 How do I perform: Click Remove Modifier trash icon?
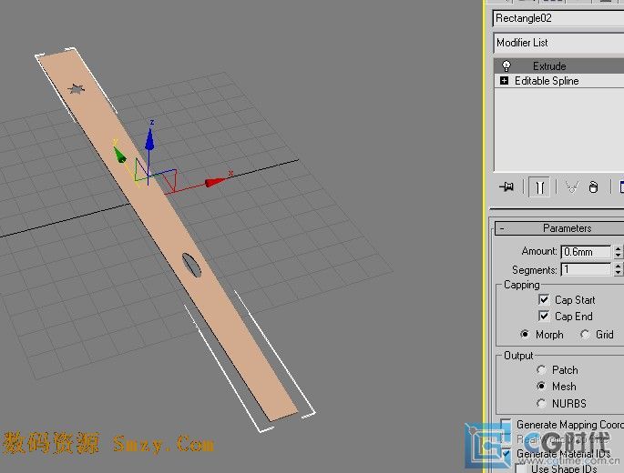tap(593, 186)
